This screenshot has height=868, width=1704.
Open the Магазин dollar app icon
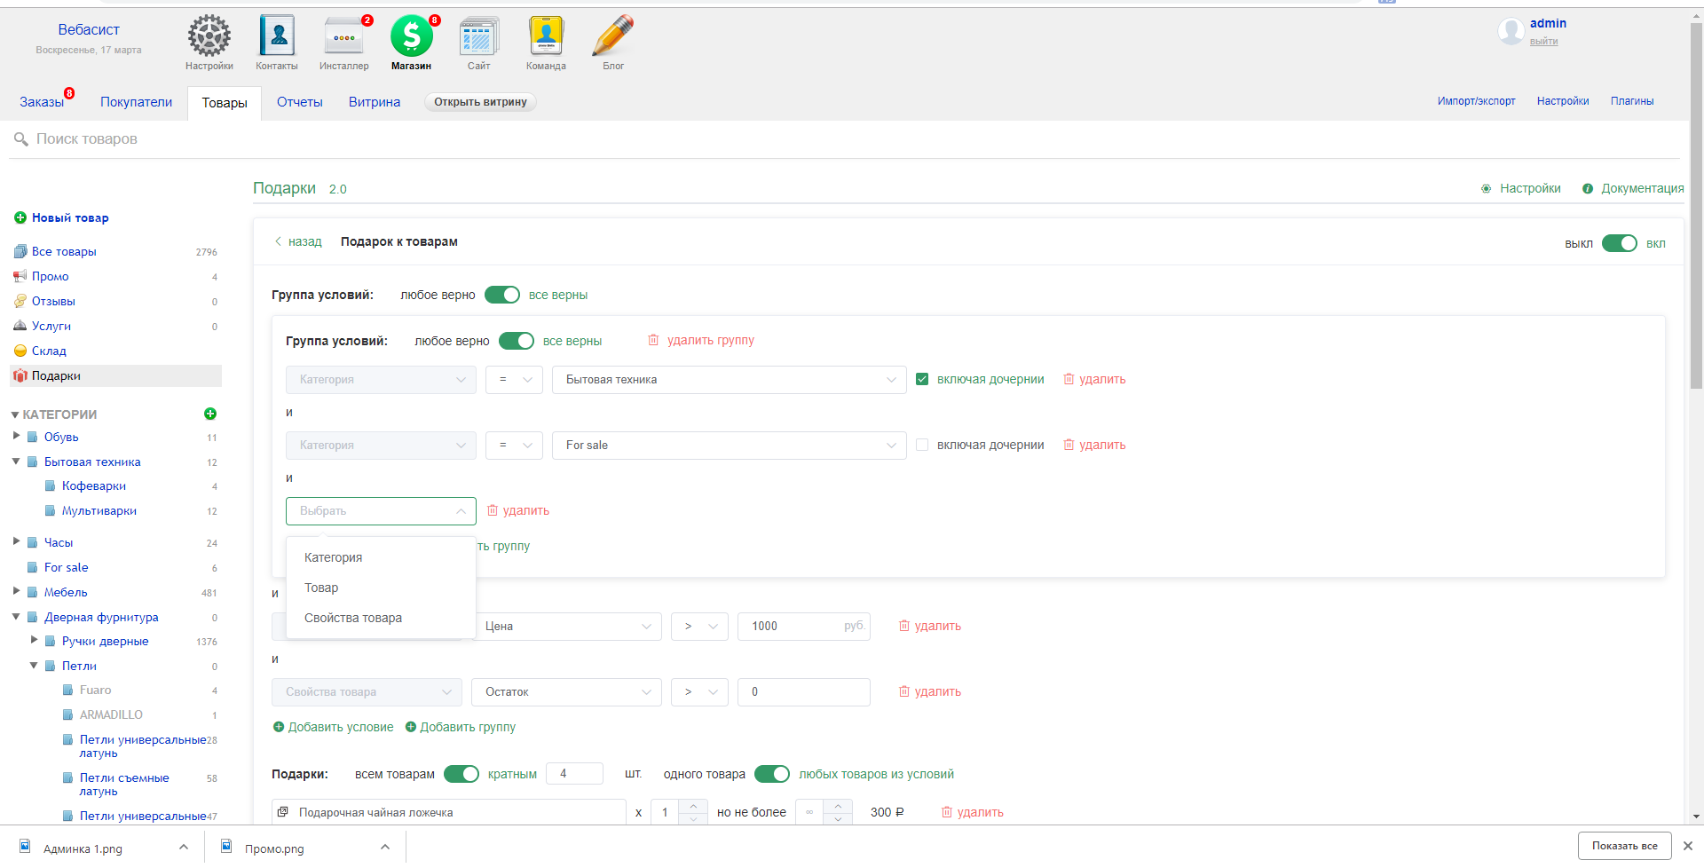411,36
